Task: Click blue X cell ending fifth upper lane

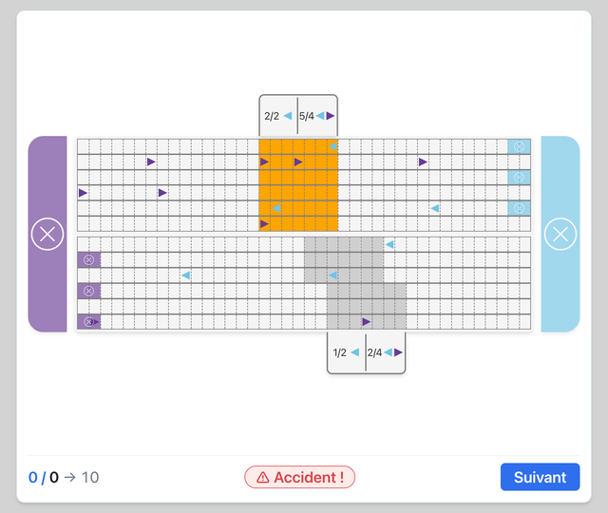Action: (520, 208)
